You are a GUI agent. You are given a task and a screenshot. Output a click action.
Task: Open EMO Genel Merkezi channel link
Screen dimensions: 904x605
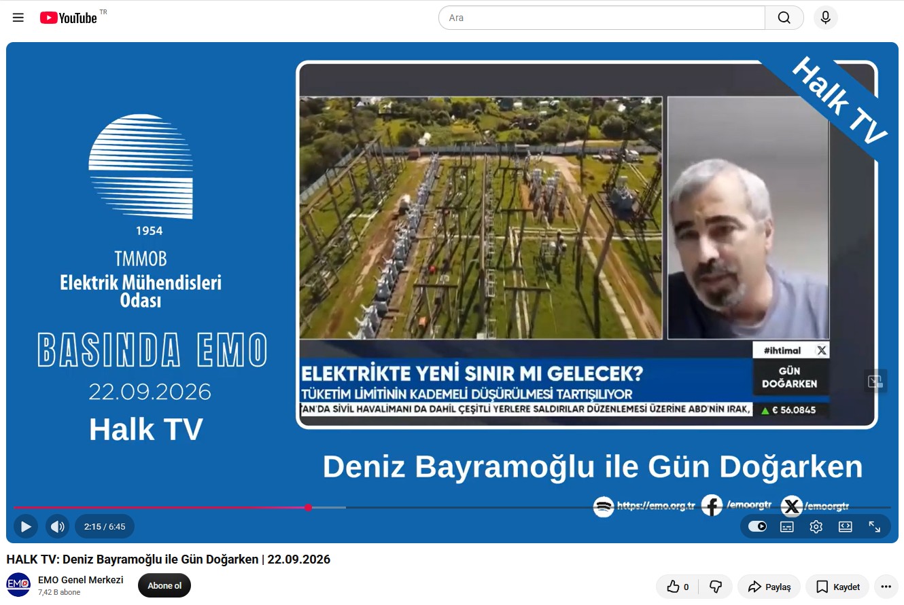coord(81,580)
